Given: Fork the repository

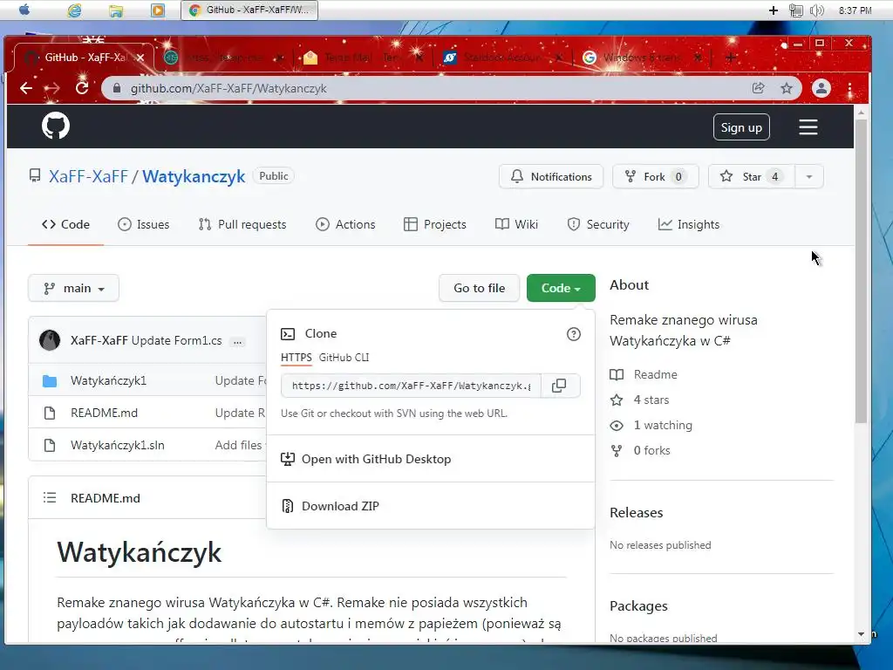Looking at the screenshot, I should point(655,176).
